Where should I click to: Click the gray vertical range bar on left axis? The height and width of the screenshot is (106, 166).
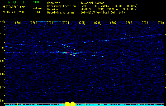point(5,61)
